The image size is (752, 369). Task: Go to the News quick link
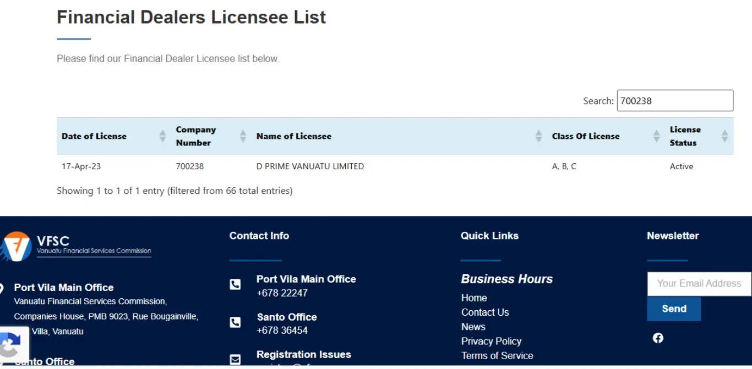[x=473, y=327]
